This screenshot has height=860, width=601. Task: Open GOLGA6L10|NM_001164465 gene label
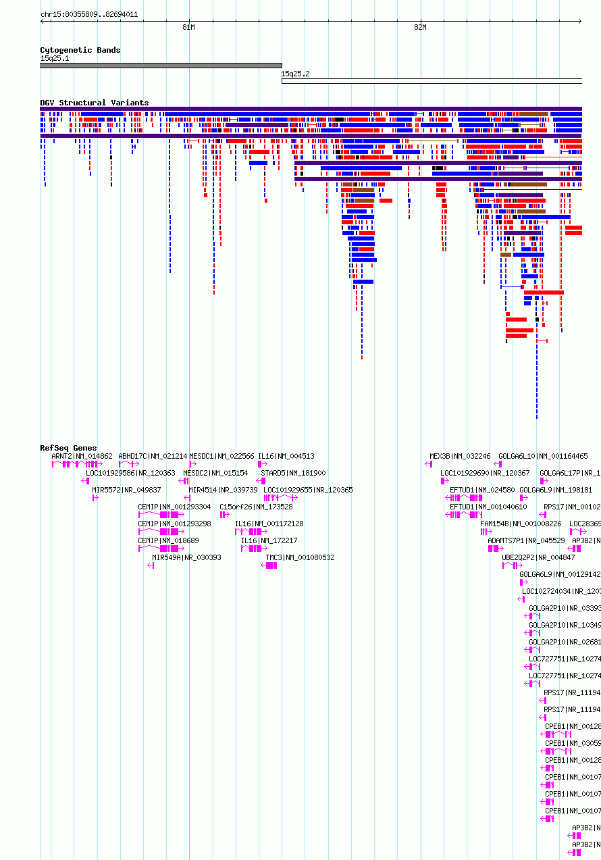(x=544, y=456)
